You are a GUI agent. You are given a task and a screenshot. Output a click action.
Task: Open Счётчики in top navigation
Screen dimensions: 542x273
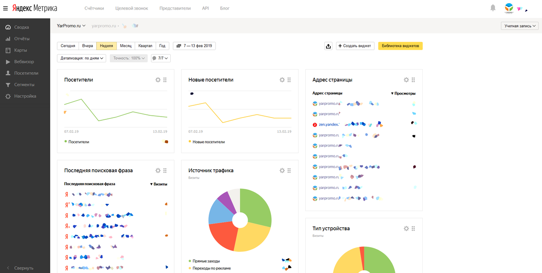pyautogui.click(x=94, y=8)
